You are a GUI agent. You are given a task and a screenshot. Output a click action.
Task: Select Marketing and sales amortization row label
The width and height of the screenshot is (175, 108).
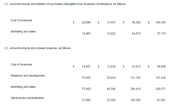pos(23,32)
